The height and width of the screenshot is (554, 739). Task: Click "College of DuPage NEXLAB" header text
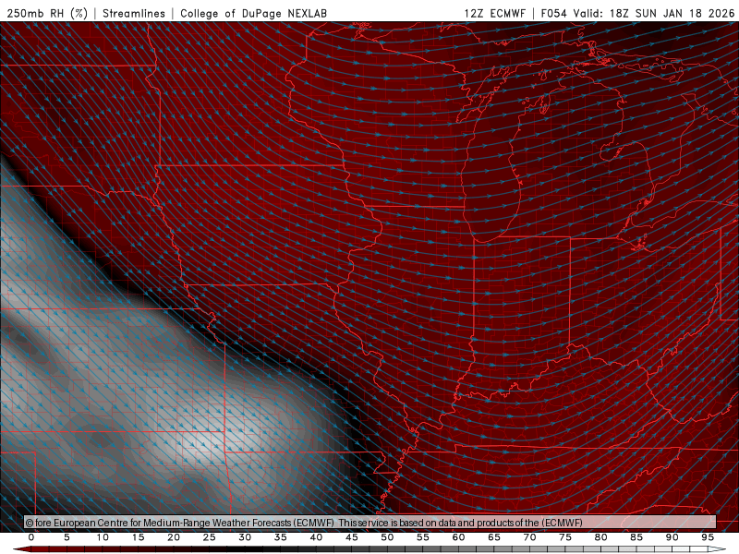253,13
